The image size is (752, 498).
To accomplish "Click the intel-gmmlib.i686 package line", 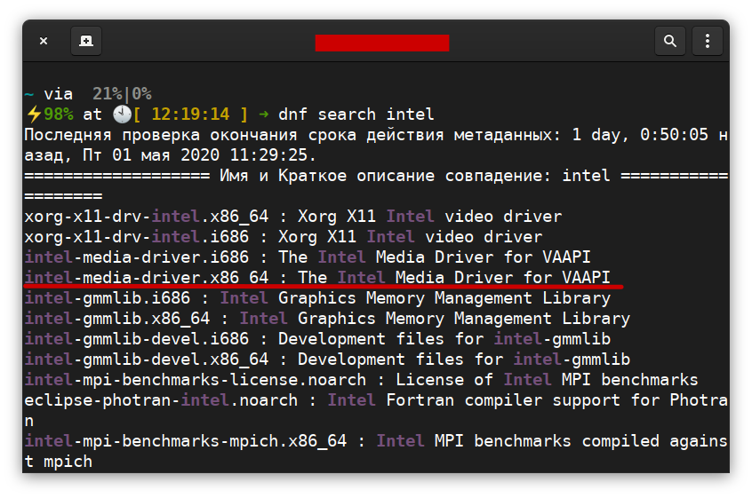I will (x=317, y=298).
